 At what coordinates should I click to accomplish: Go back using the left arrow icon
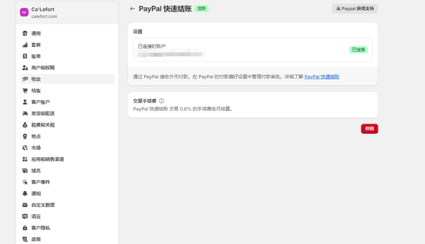(132, 9)
